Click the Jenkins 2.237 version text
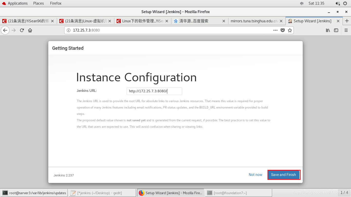This screenshot has width=351, height=197. click(x=63, y=175)
